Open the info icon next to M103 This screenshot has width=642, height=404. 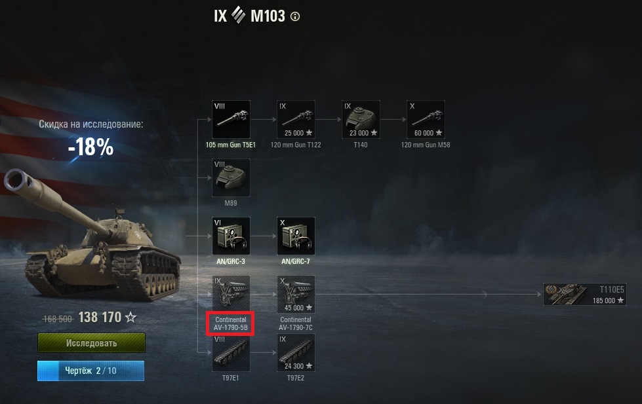pos(295,16)
